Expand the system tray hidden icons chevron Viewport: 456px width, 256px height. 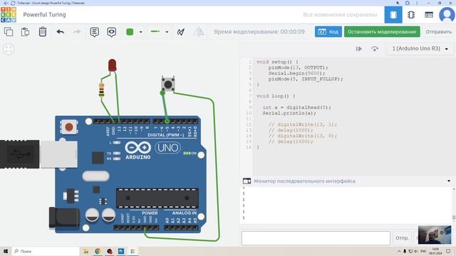(x=399, y=251)
